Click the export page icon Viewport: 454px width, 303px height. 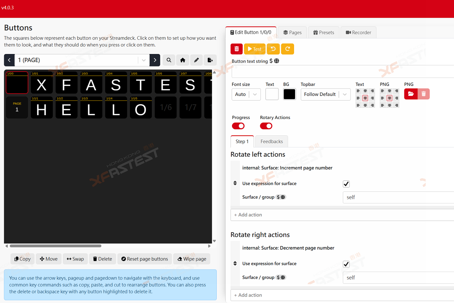[210, 60]
